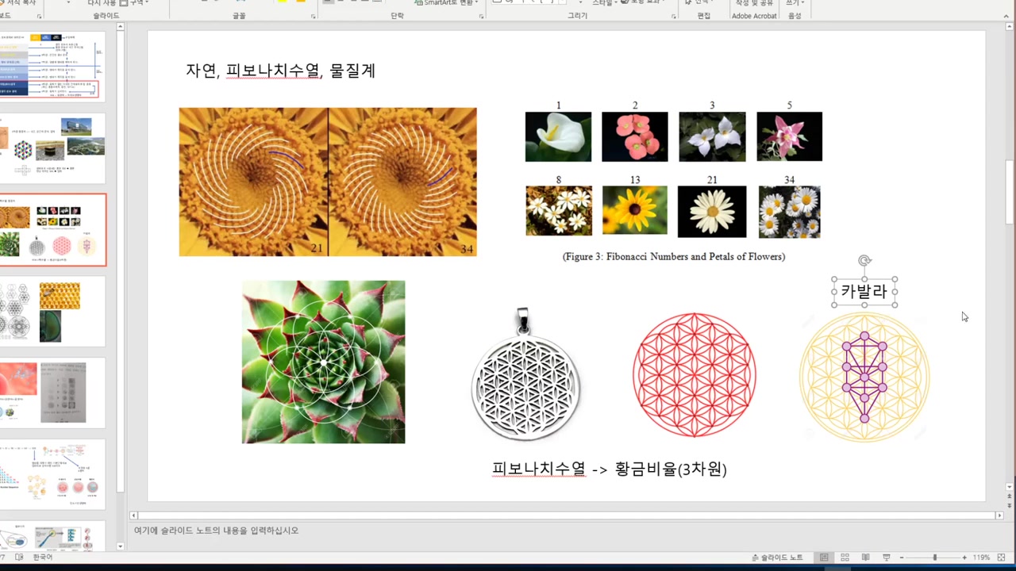Click the 한국어 language indicator

(43, 558)
